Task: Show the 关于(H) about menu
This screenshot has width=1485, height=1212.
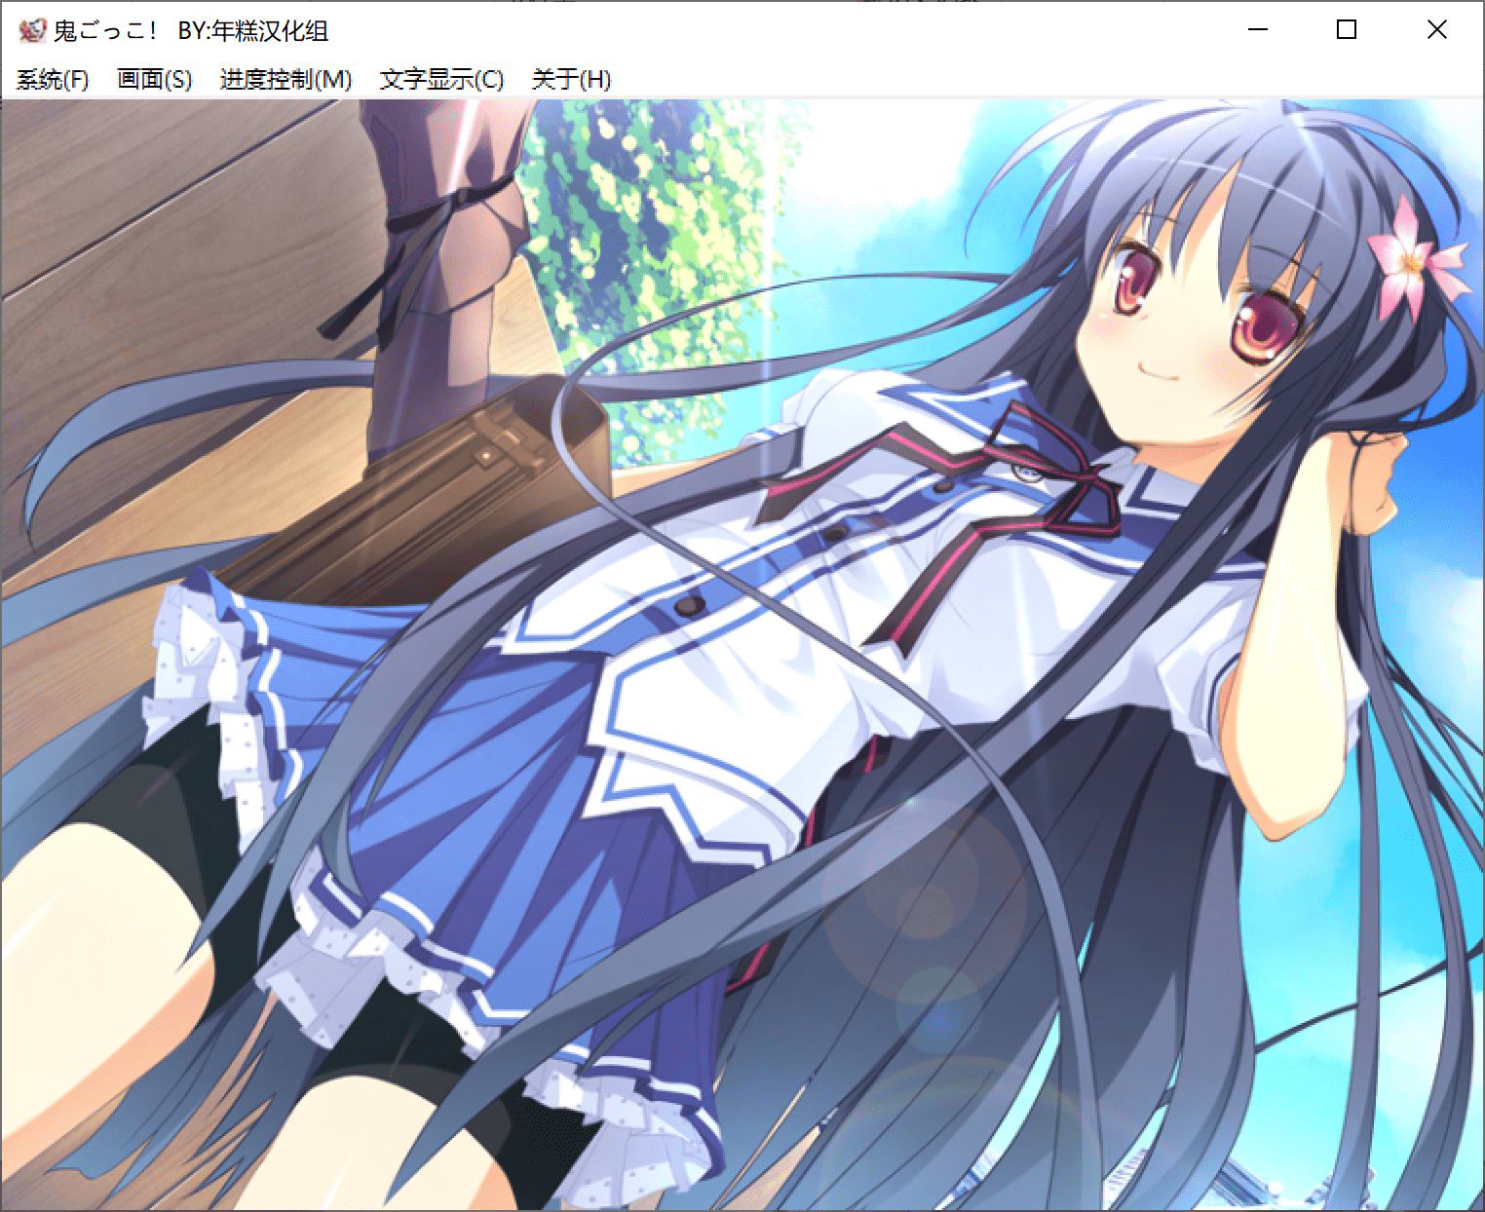Action: (571, 79)
